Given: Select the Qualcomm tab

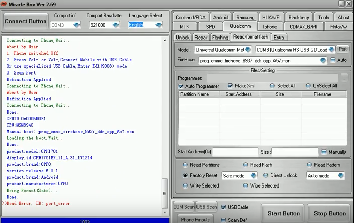Looking at the screenshot, I should click(x=240, y=26).
